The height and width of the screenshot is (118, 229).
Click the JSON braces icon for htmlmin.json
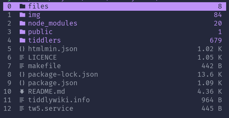point(22,49)
